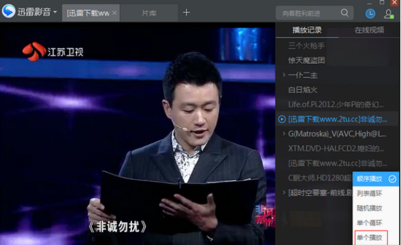
Task: Select 三个火枪手 in the play list
Action: coord(307,46)
